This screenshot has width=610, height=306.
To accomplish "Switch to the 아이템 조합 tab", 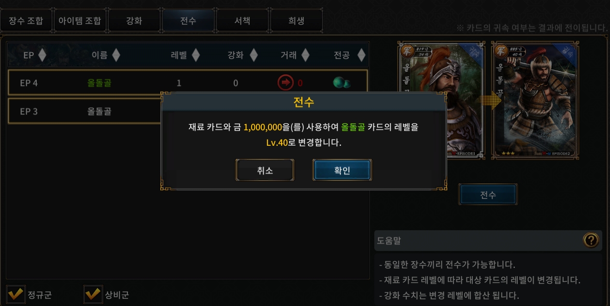I will tap(80, 21).
